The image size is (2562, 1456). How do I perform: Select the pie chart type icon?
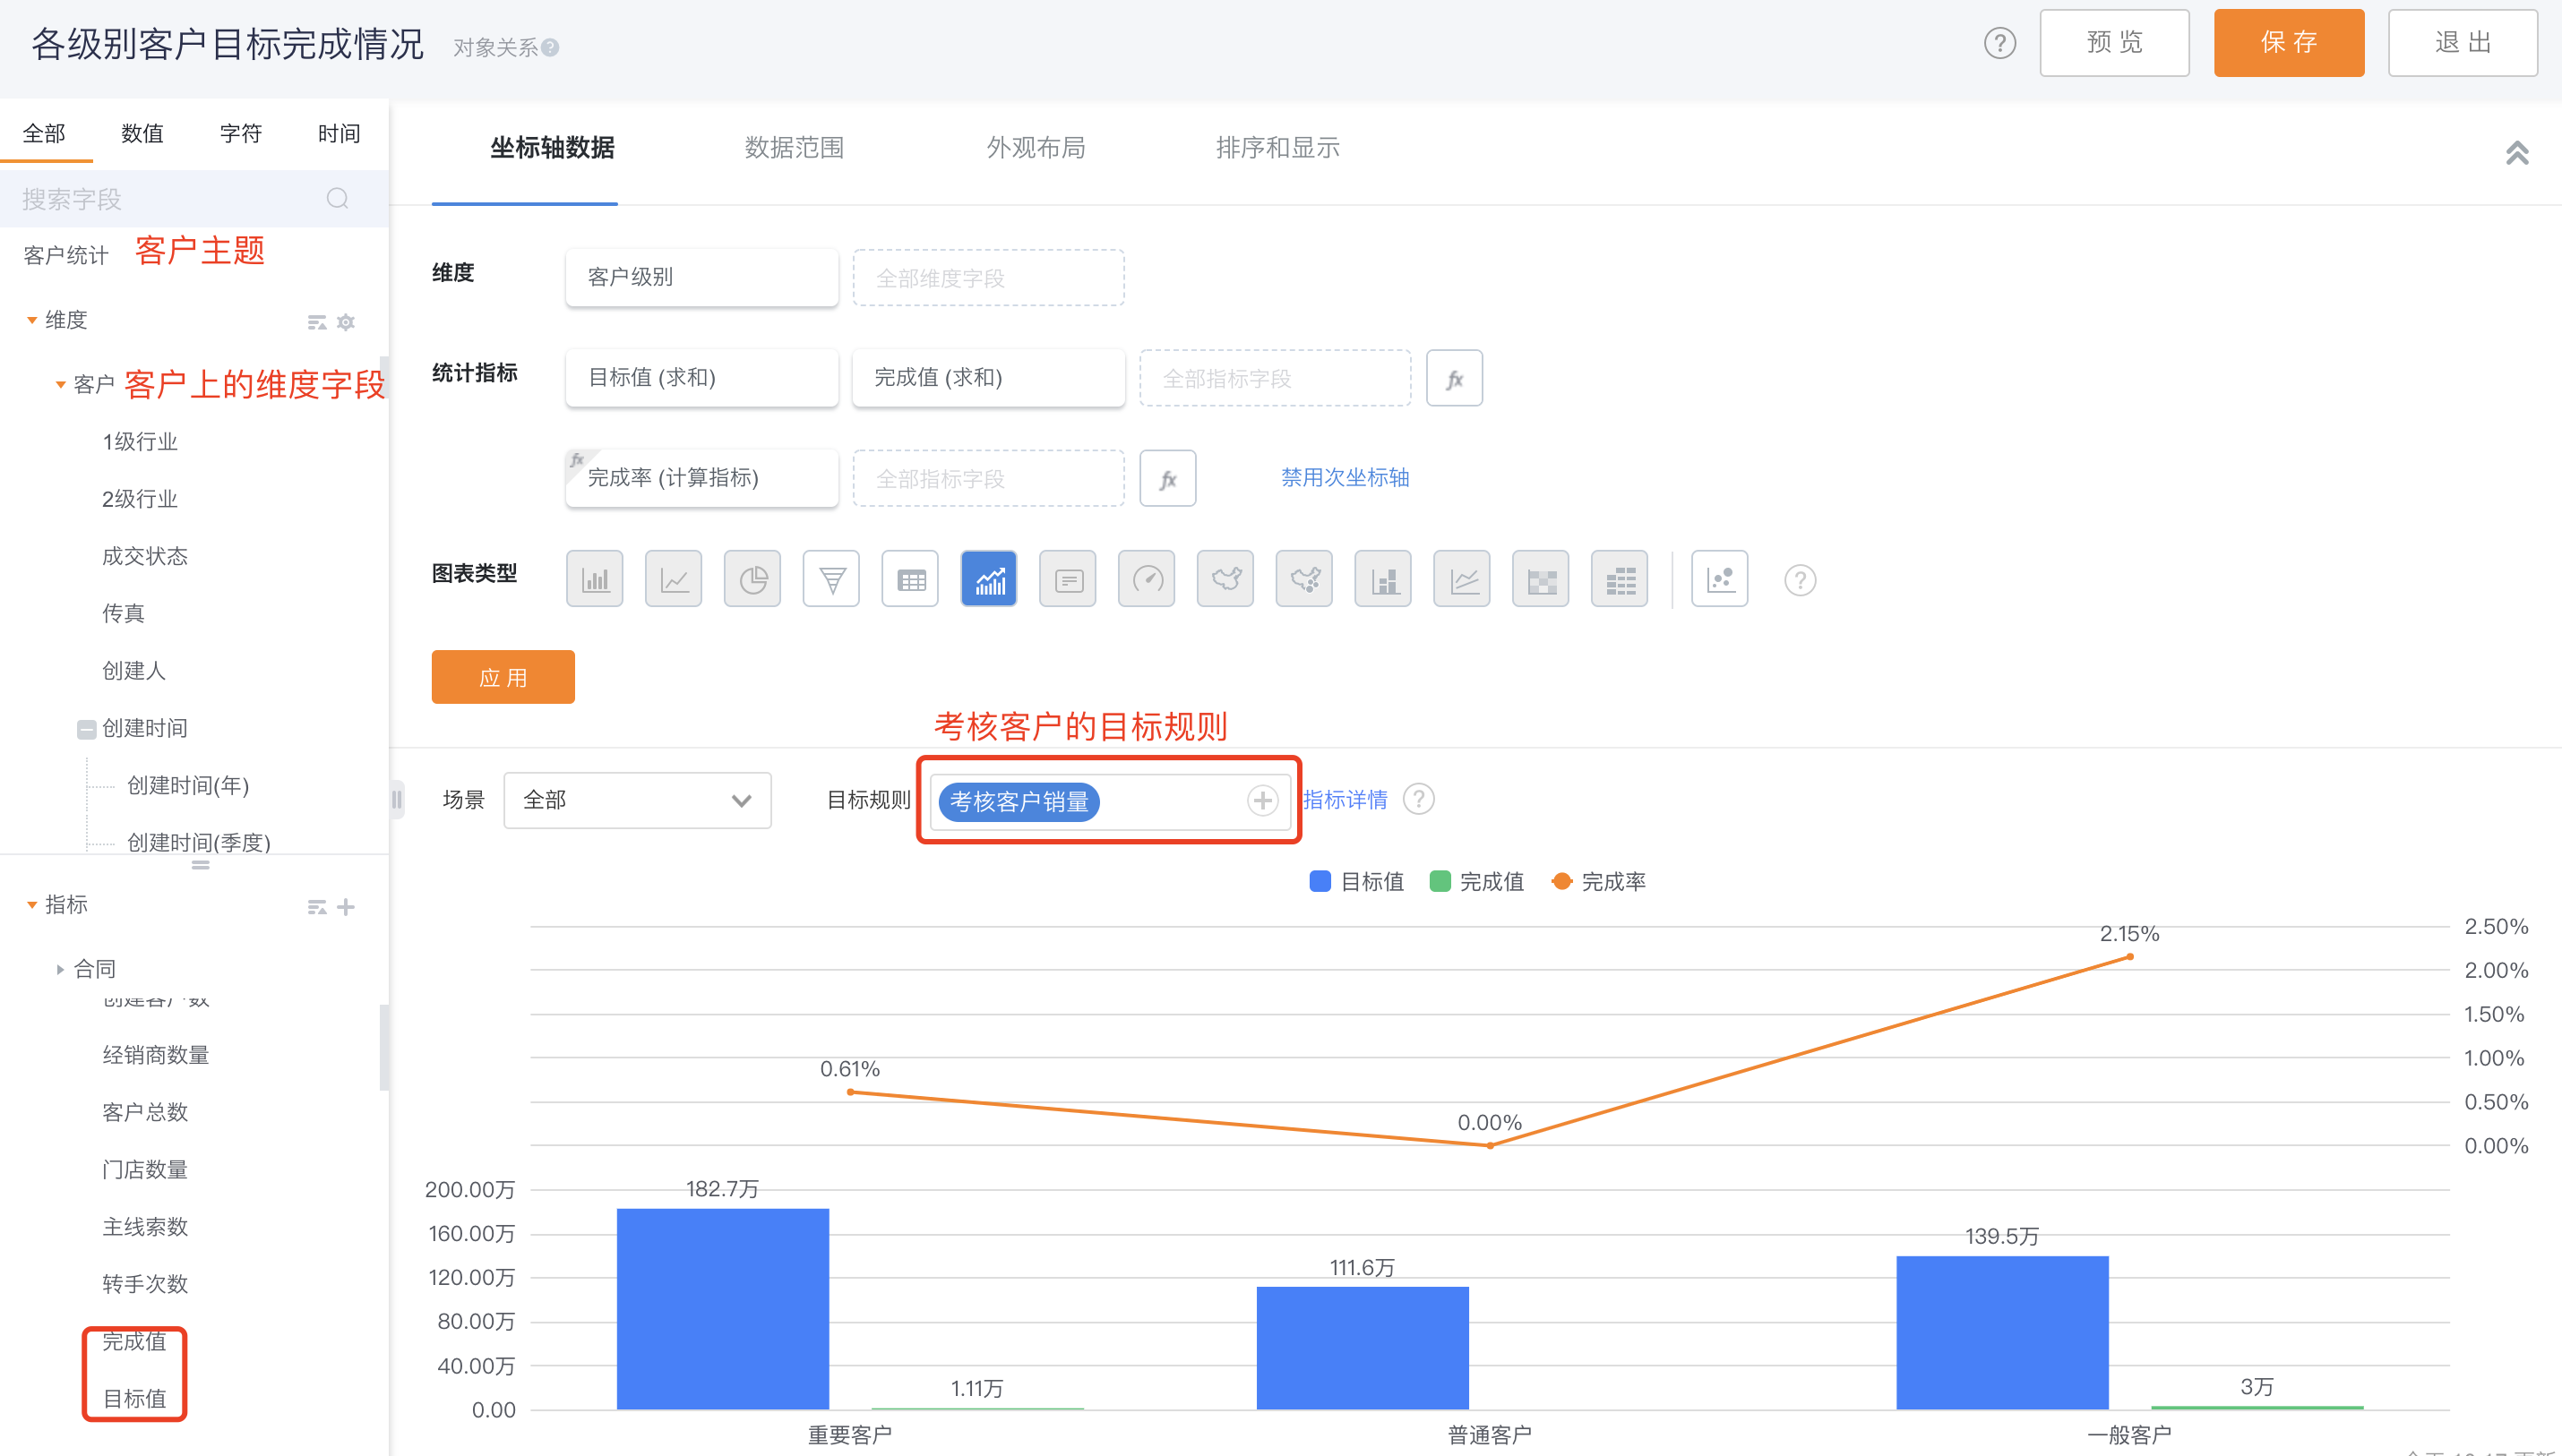(752, 579)
